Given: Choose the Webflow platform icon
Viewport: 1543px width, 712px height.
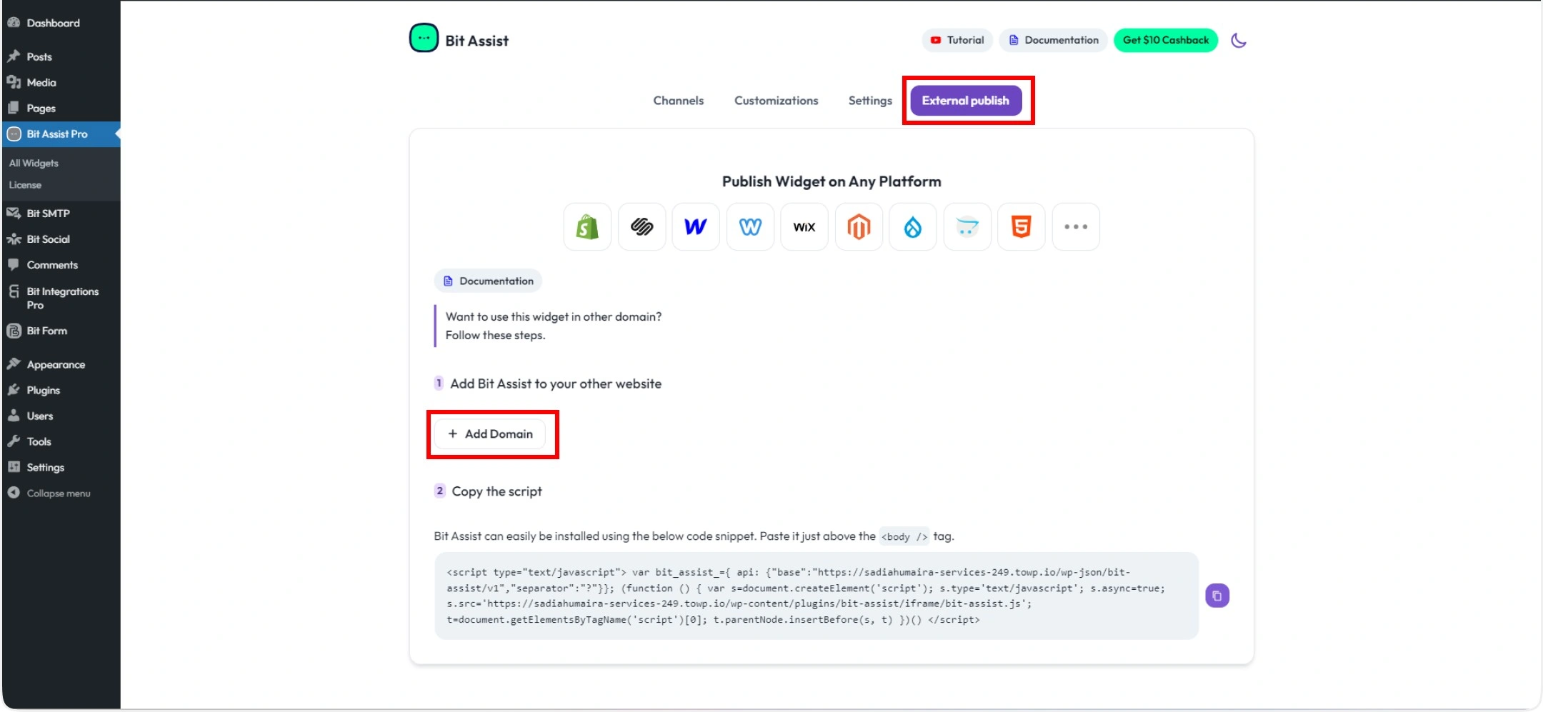Looking at the screenshot, I should coord(696,227).
